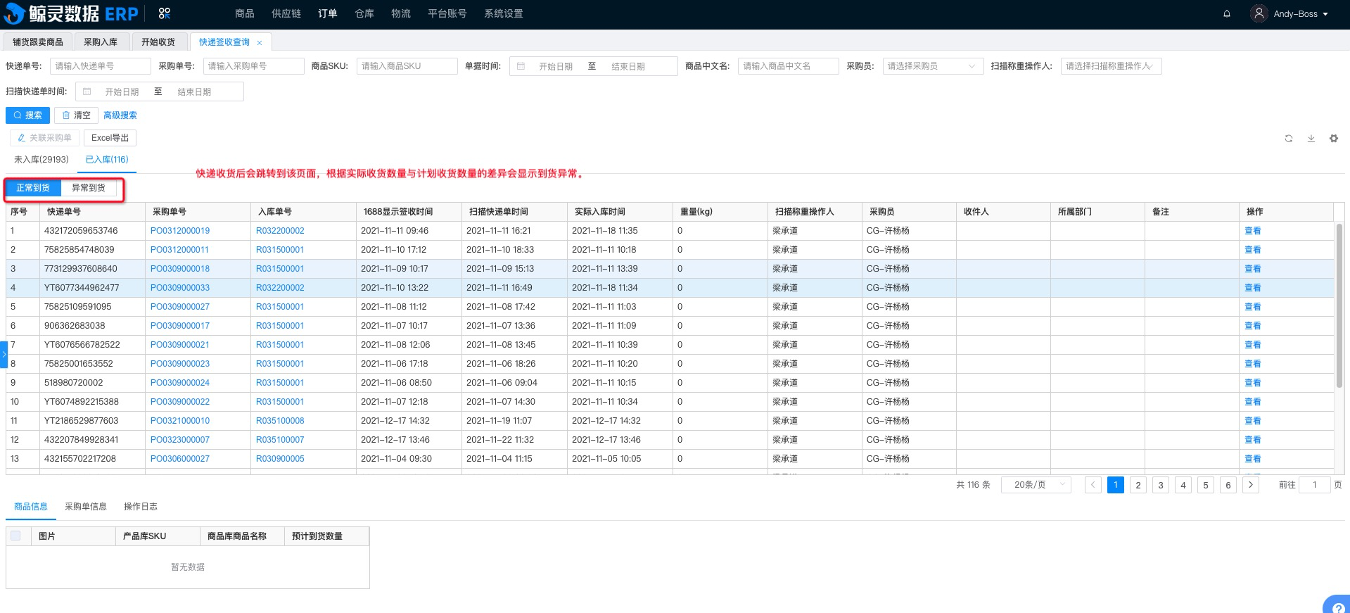Screen dimensions: 1350x613
Task: Switch to 采购单信息 tab
Action: click(x=86, y=507)
